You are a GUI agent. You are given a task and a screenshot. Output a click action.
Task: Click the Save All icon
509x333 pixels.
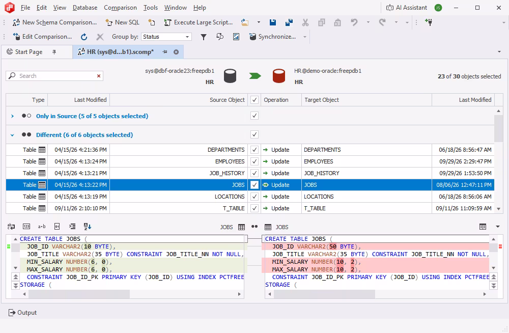coord(289,22)
